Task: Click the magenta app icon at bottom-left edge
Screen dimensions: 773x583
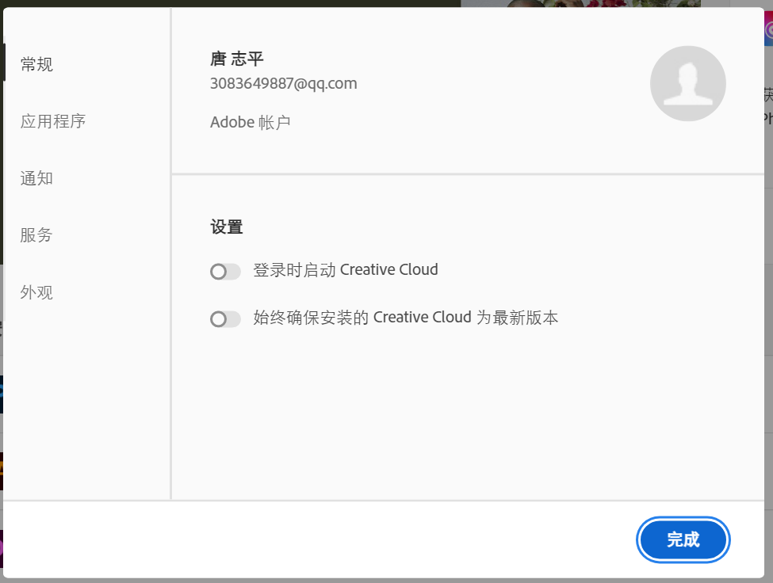Action: (x=2, y=548)
